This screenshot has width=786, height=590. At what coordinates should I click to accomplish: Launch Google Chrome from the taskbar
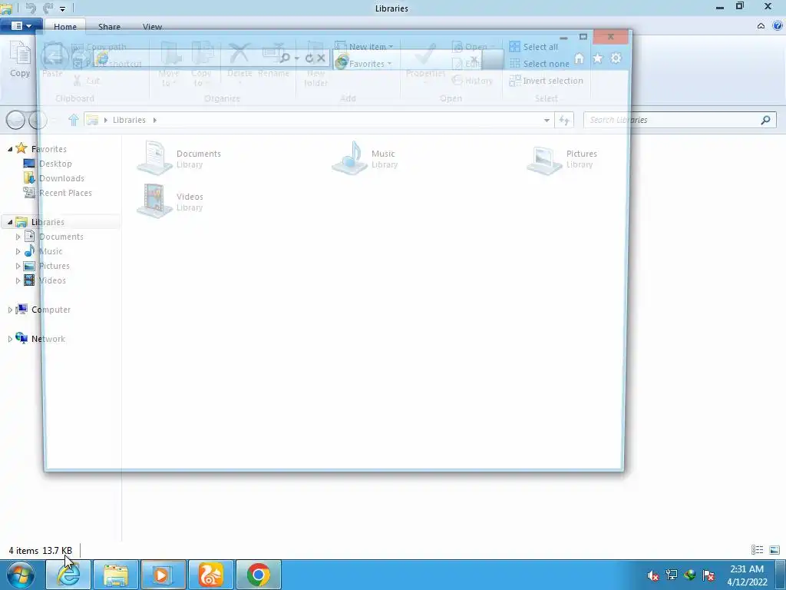click(258, 575)
